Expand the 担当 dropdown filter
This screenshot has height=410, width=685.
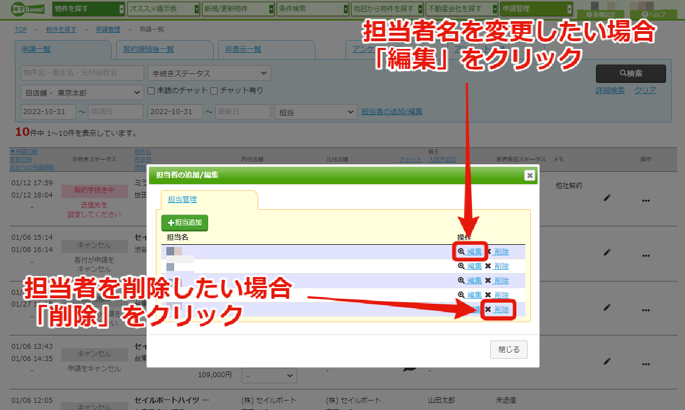click(x=316, y=112)
